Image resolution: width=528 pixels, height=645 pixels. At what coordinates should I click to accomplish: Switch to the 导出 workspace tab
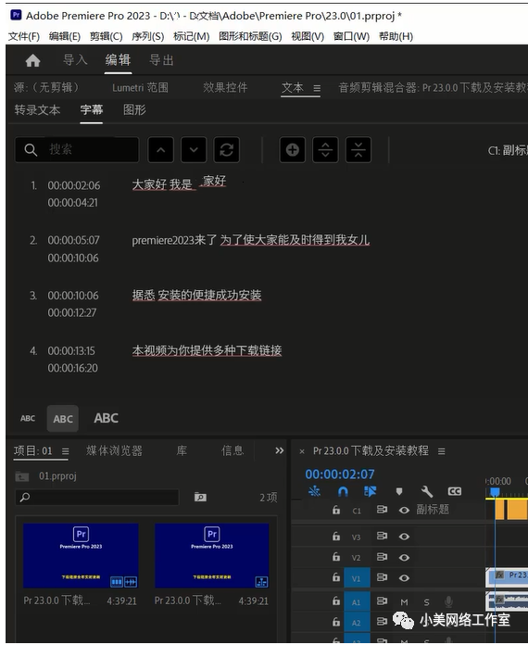tap(161, 60)
